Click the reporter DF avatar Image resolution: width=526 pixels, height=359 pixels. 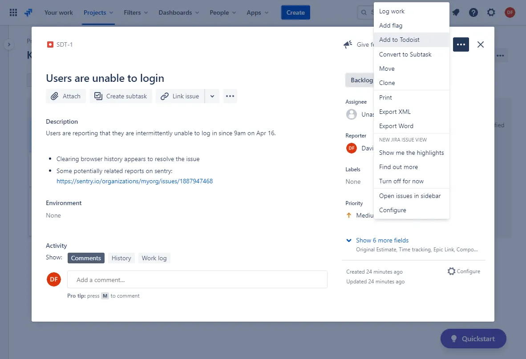[352, 148]
